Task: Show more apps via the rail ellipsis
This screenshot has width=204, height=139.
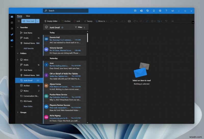Action: [12, 47]
